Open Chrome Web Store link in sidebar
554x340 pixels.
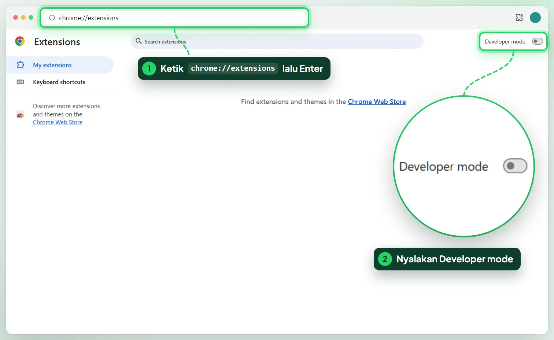coord(58,122)
